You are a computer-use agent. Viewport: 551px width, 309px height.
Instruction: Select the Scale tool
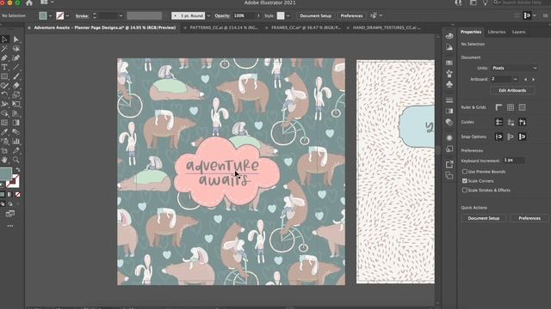[16, 94]
